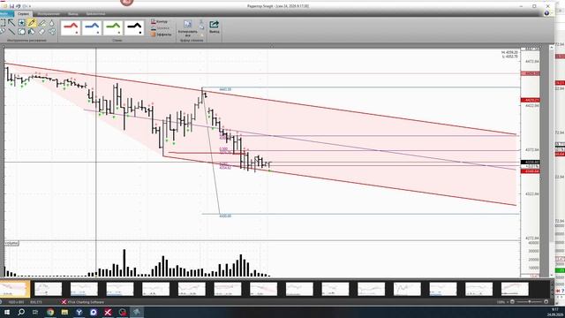Open the Windows Start menu
This screenshot has width=565, height=318.
(6, 312)
